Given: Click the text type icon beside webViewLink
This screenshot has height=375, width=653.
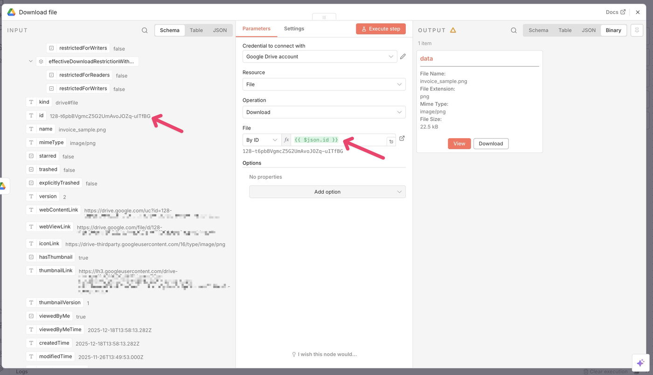Looking at the screenshot, I should [x=31, y=227].
